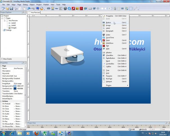This screenshot has height=136, width=170.
Task: Open dropdown arrow beside the pencil icon
Action: pos(138,10)
